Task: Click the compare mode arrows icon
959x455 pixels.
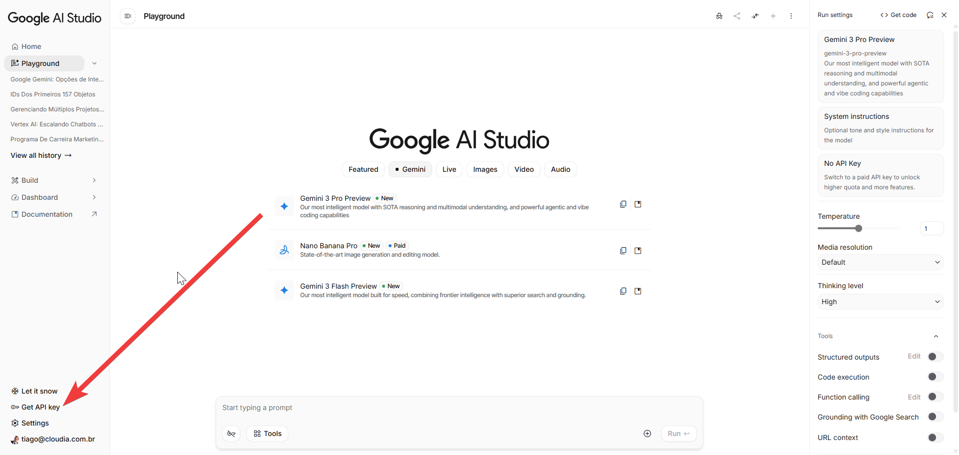Action: 755,16
